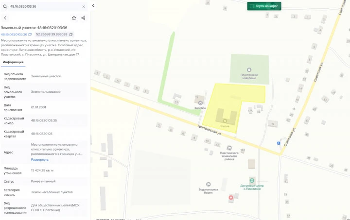This screenshot has width=350, height=220.
Task: Open the blue cadastral number link
Action: (x=14, y=34)
